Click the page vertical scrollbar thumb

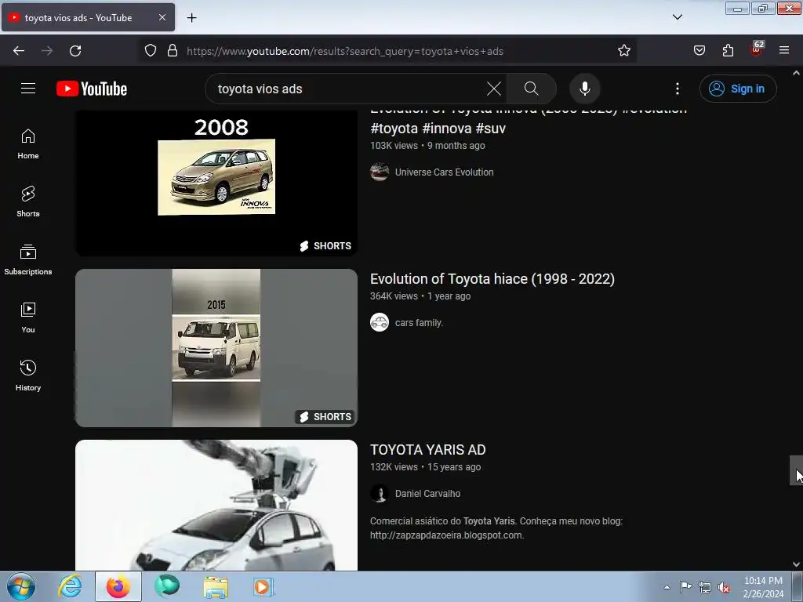(796, 470)
